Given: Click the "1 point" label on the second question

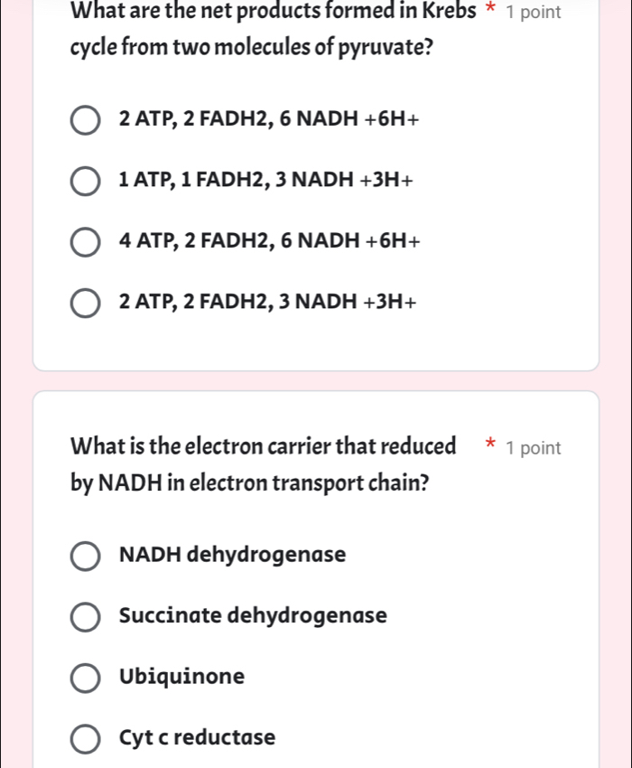Looking at the screenshot, I should tap(536, 447).
